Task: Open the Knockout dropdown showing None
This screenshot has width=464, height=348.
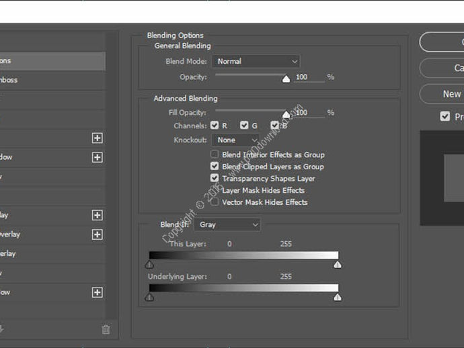Action: pos(235,140)
